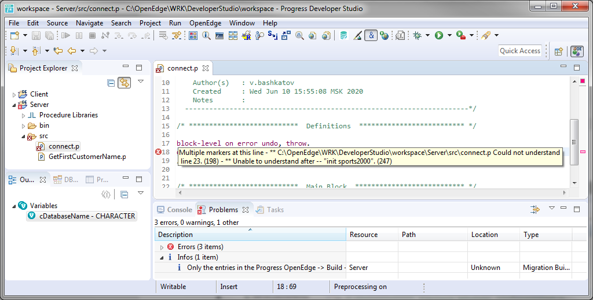Click the Suspend pause icon
Image resolution: width=593 pixels, height=300 pixels.
click(79, 35)
